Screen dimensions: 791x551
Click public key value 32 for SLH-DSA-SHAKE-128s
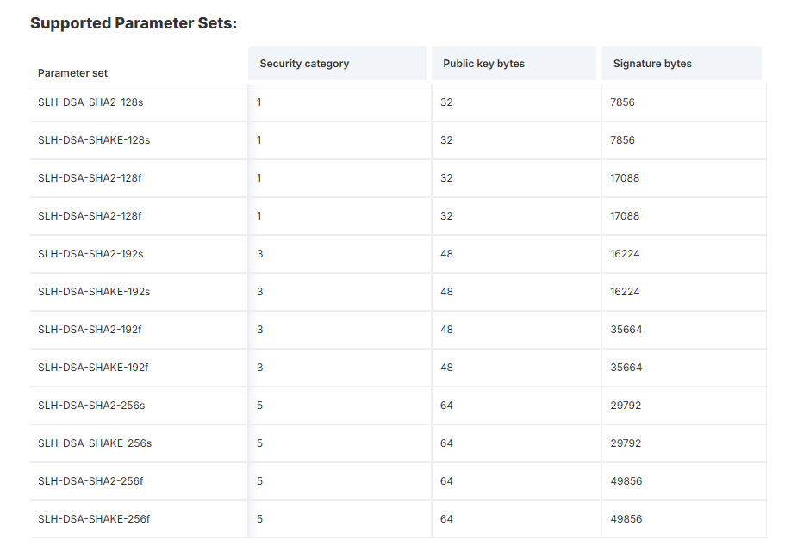(x=446, y=140)
